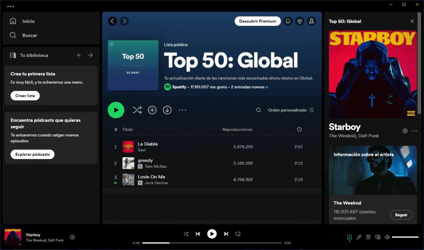The height and width of the screenshot is (250, 424).
Task: Collapse Tu biblioteca library panel
Action: coord(29,55)
